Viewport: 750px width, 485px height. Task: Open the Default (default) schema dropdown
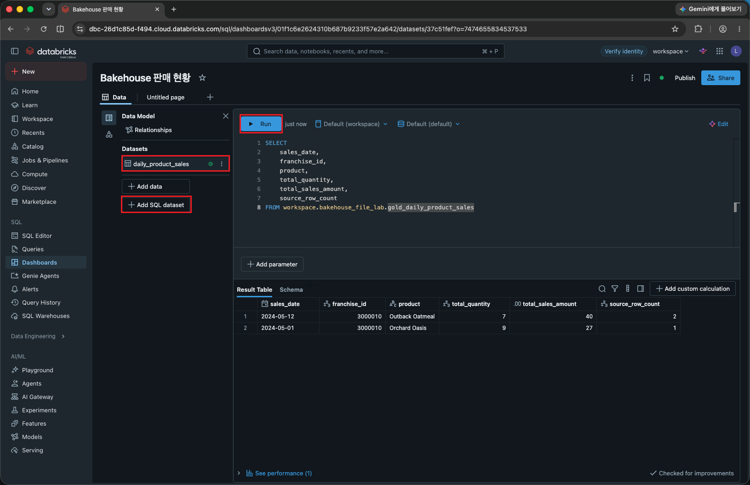[429, 124]
